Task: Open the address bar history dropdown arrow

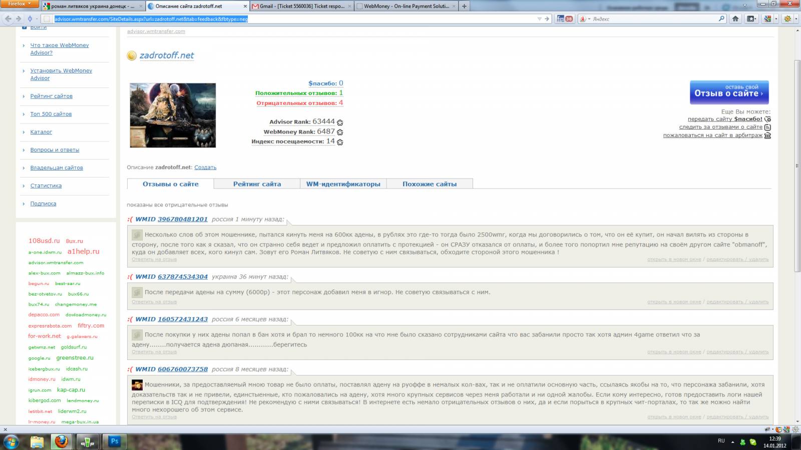Action: [539, 19]
